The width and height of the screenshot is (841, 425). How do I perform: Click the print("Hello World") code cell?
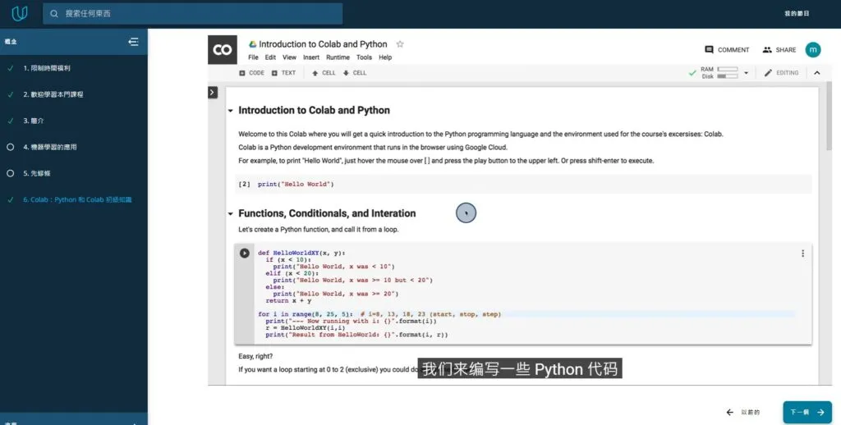coord(523,184)
